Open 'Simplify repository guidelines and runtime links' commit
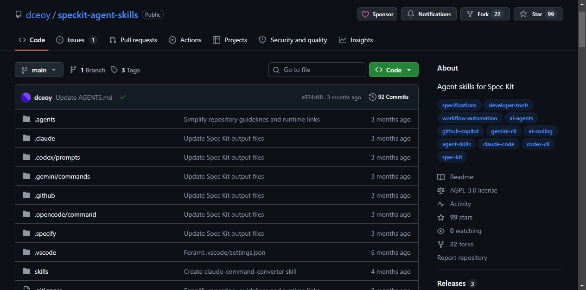Image resolution: width=586 pixels, height=290 pixels. [252, 119]
